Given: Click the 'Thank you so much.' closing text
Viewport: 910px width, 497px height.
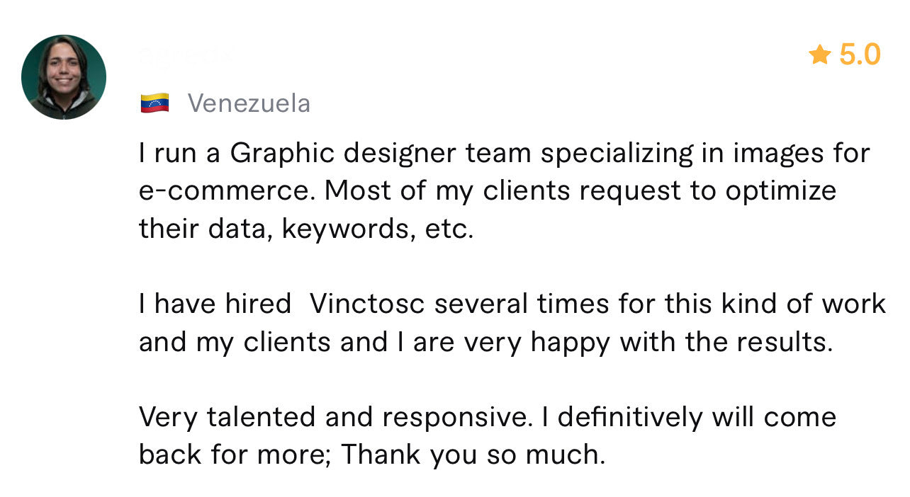Looking at the screenshot, I should [x=473, y=455].
